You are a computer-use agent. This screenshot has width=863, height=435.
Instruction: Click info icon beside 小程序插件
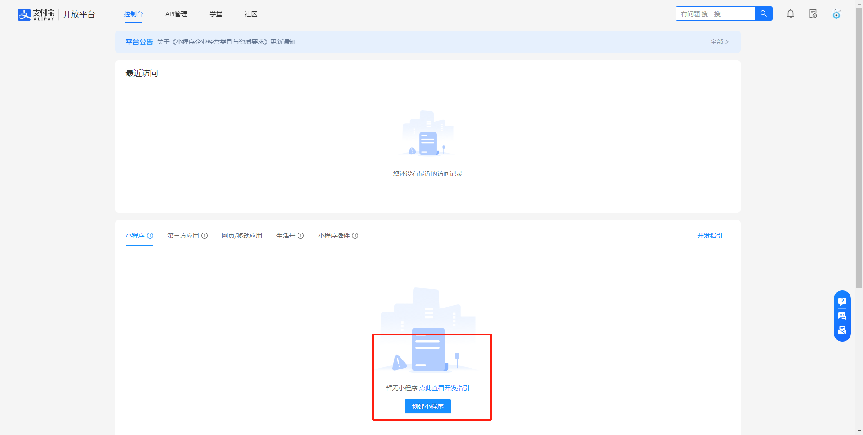pos(355,236)
